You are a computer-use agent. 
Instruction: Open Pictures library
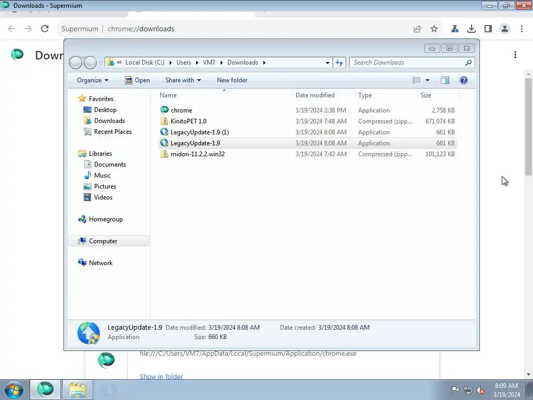(105, 186)
